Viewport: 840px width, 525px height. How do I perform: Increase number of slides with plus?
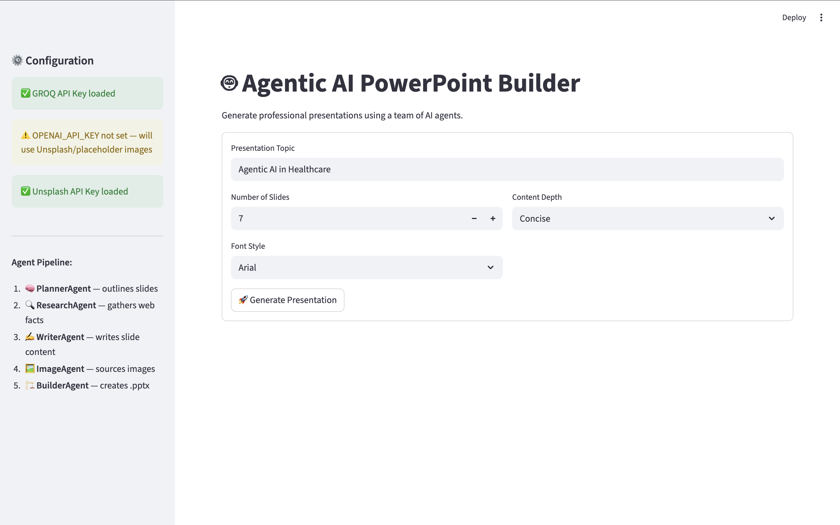pos(493,218)
